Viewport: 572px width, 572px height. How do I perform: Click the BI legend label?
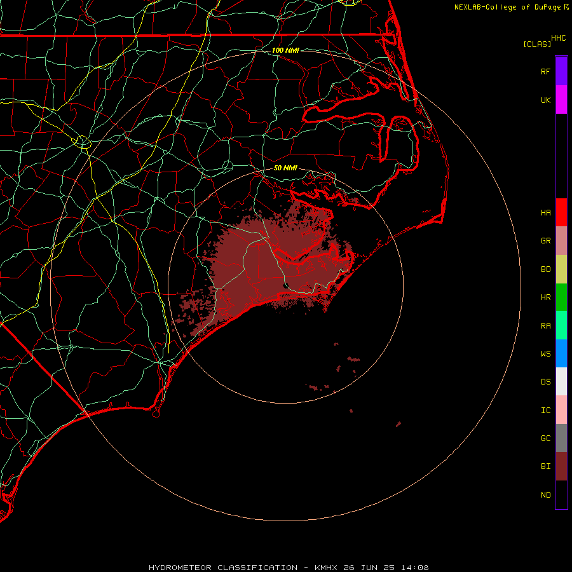(545, 466)
